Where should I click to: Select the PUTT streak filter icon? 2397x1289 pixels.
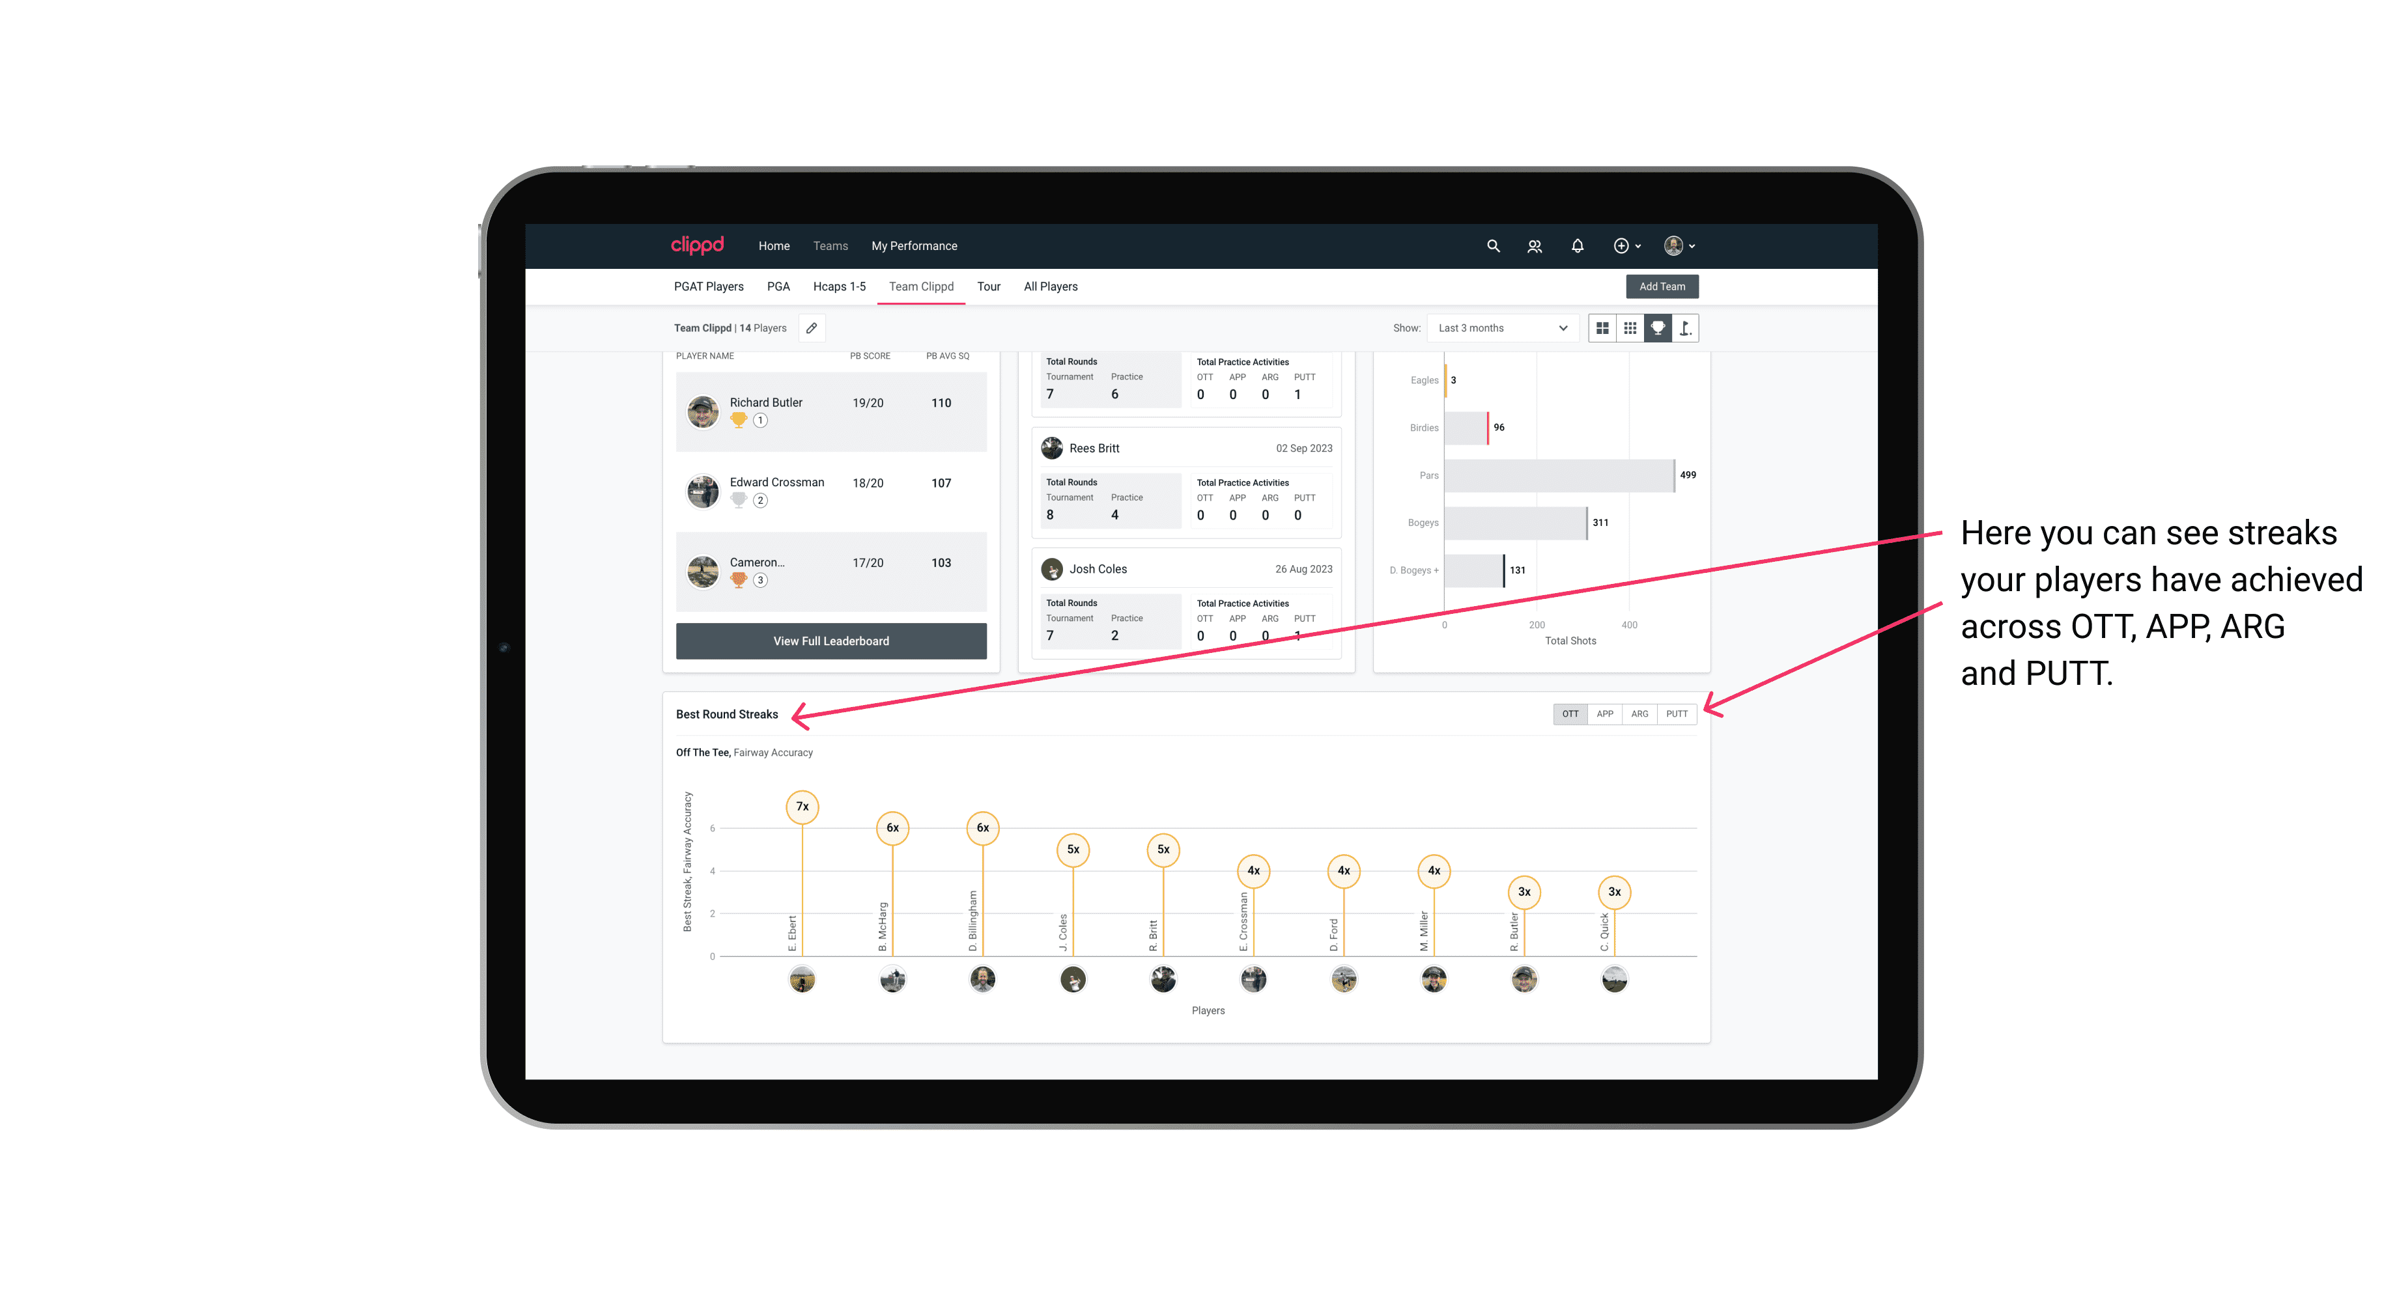[x=1677, y=714]
